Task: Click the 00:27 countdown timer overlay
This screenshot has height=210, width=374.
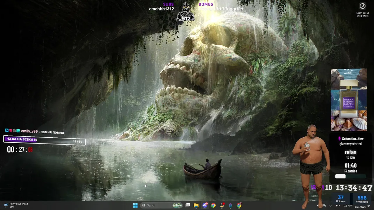Action: (20, 150)
